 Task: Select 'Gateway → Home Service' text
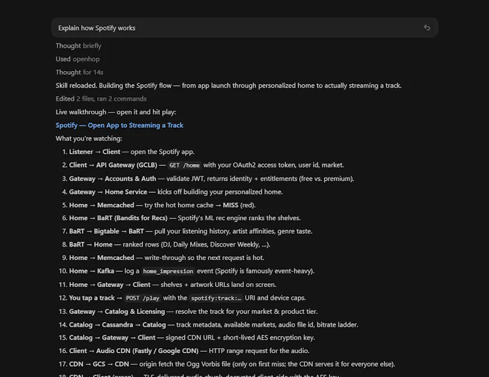108,192
